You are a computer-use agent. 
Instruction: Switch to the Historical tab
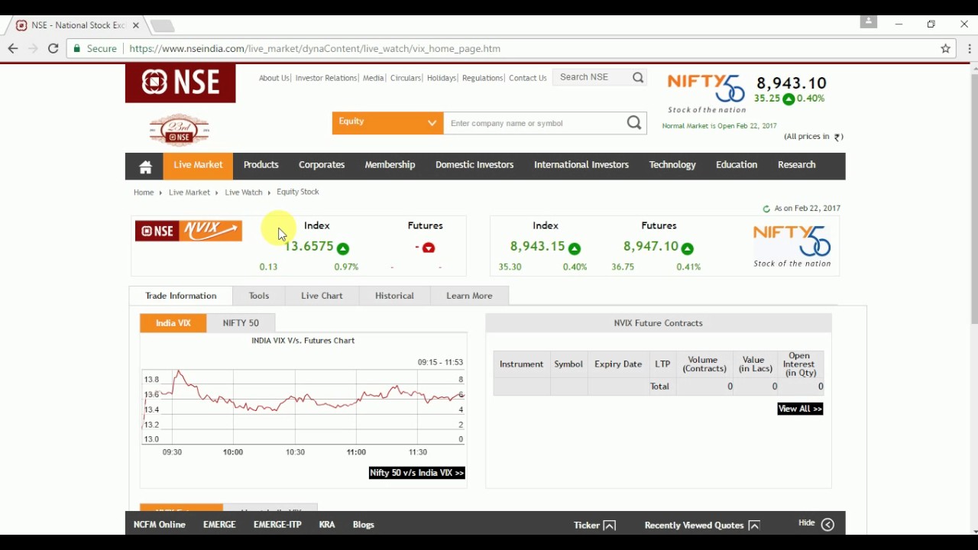tap(394, 296)
